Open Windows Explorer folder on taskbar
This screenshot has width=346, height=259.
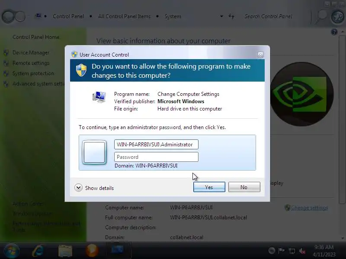click(65, 251)
